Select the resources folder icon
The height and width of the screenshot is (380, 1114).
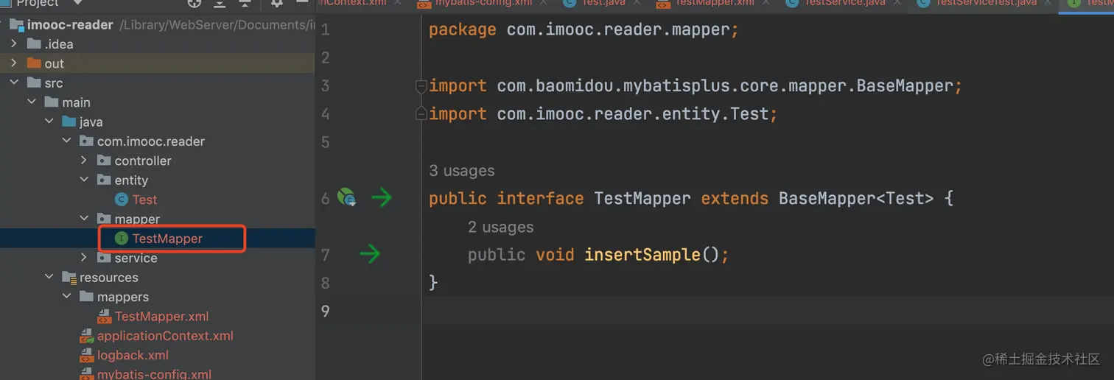click(x=69, y=278)
